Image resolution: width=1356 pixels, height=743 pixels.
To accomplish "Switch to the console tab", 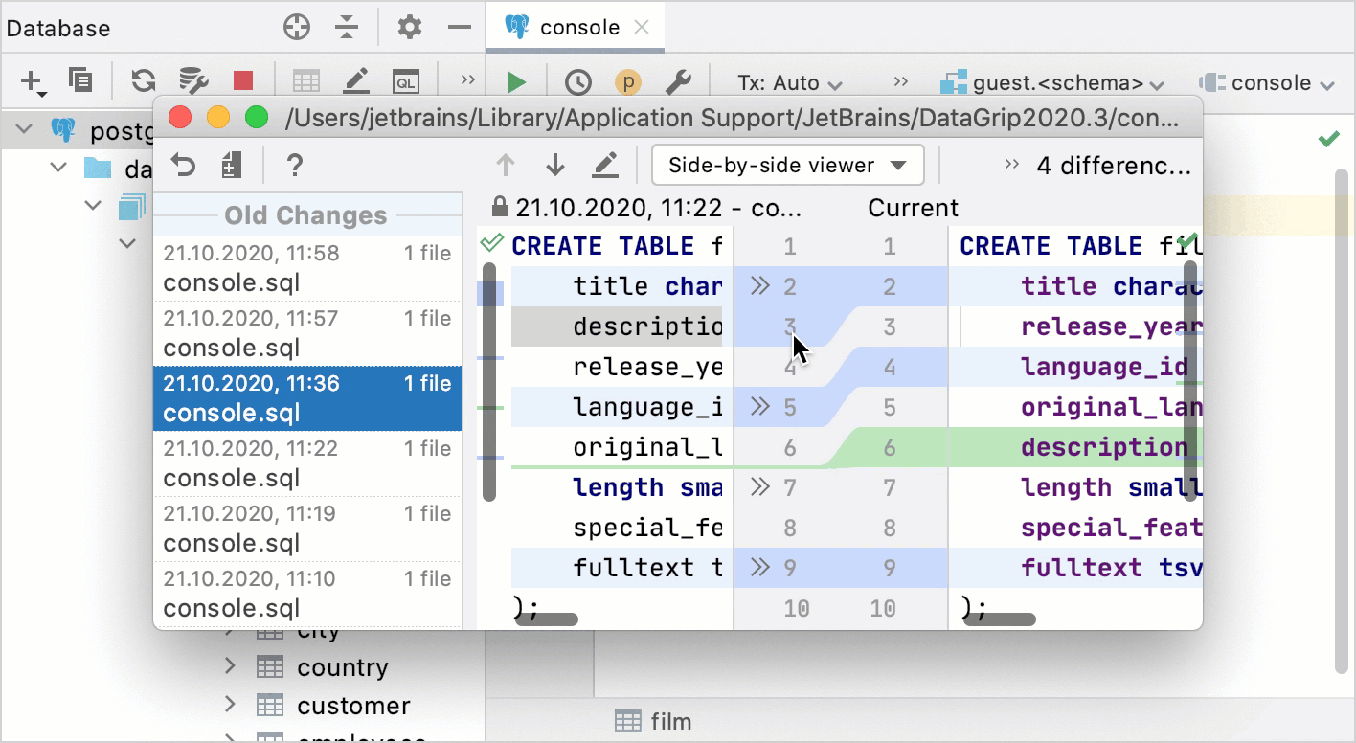I will point(578,27).
